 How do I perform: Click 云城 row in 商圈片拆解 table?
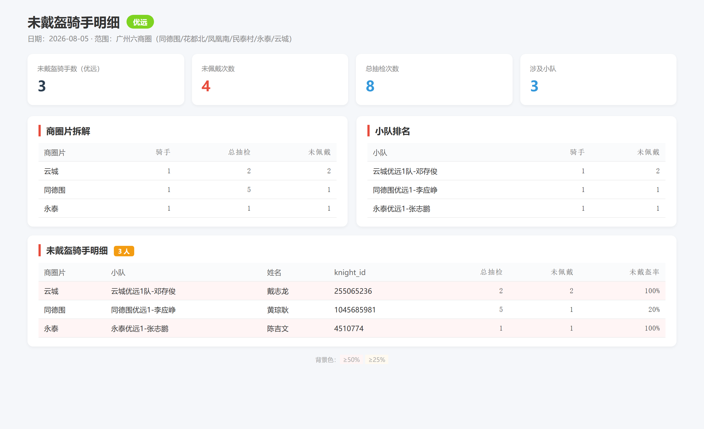[x=188, y=171]
